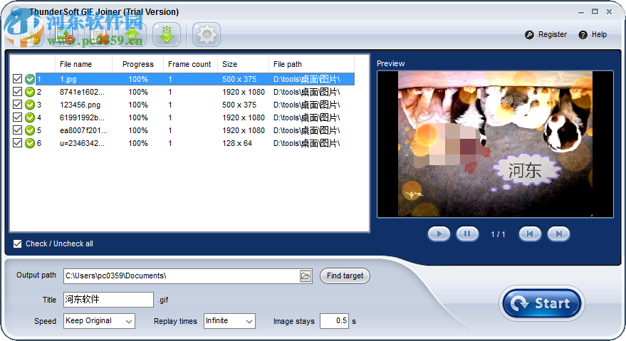
Task: Select file name 61991992b... in the list
Action: point(82,117)
